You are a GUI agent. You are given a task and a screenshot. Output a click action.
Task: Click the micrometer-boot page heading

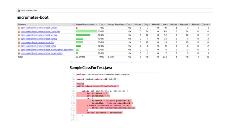coord(33,17)
